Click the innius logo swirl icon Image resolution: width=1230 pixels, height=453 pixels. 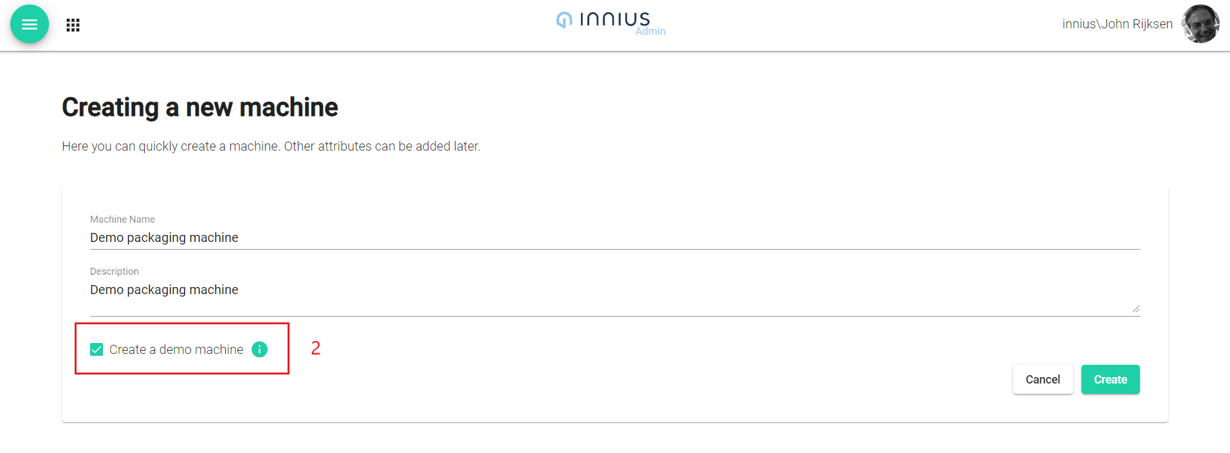[564, 20]
